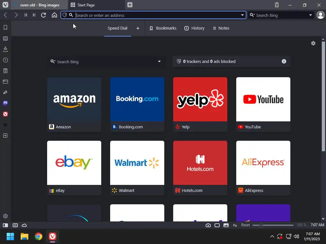The width and height of the screenshot is (326, 244).
Task: Open the Downloads panel
Action: [5, 49]
